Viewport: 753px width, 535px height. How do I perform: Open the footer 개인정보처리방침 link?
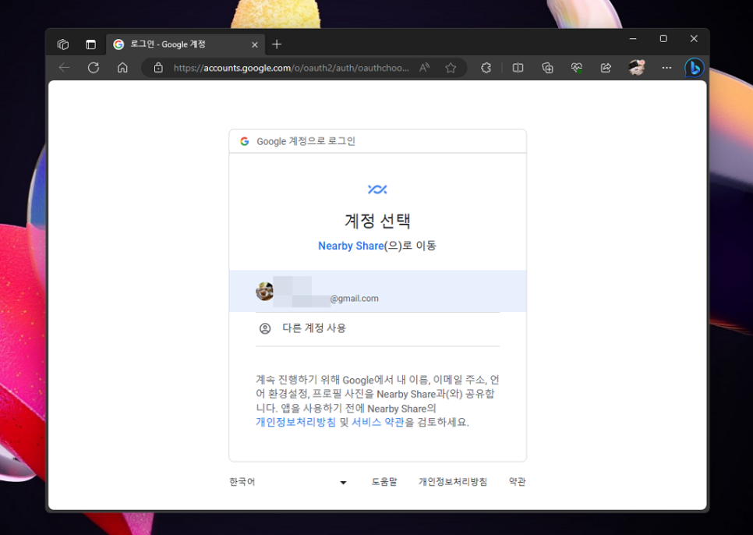(453, 482)
